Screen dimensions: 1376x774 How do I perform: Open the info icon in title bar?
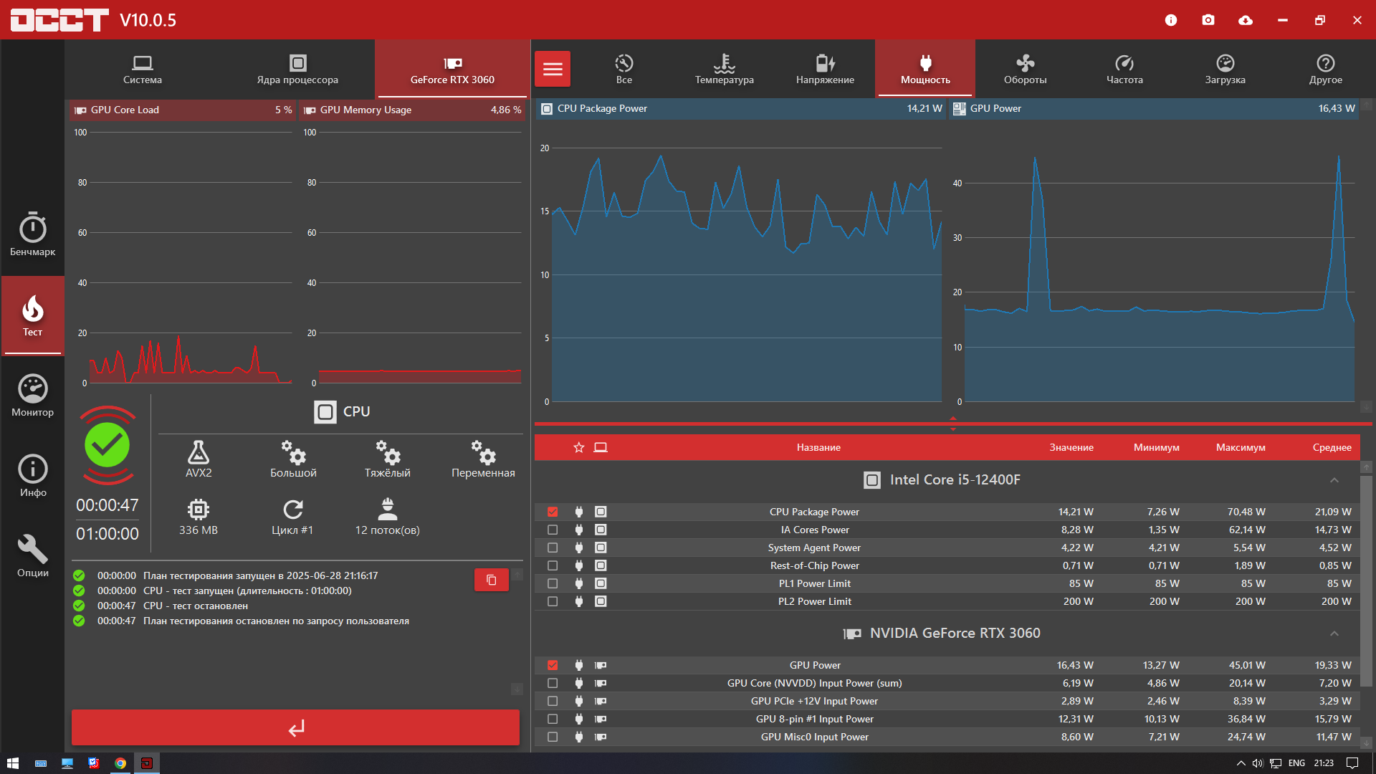click(1171, 20)
